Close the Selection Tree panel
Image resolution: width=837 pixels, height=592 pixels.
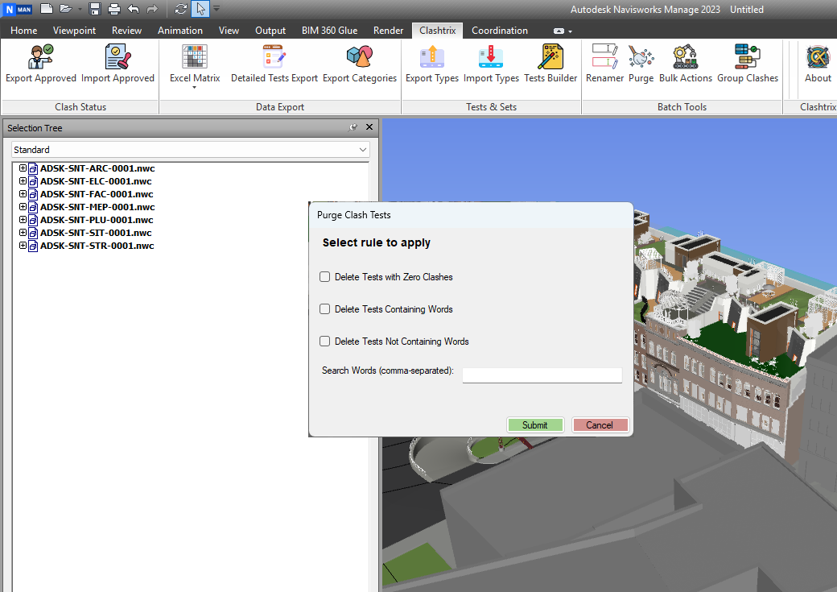point(369,127)
